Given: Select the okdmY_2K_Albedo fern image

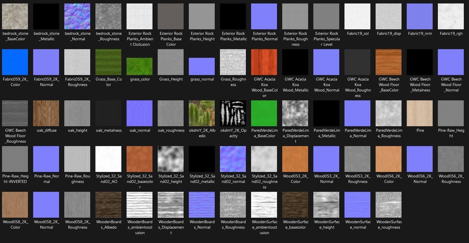Looking at the screenshot, I should [x=202, y=113].
